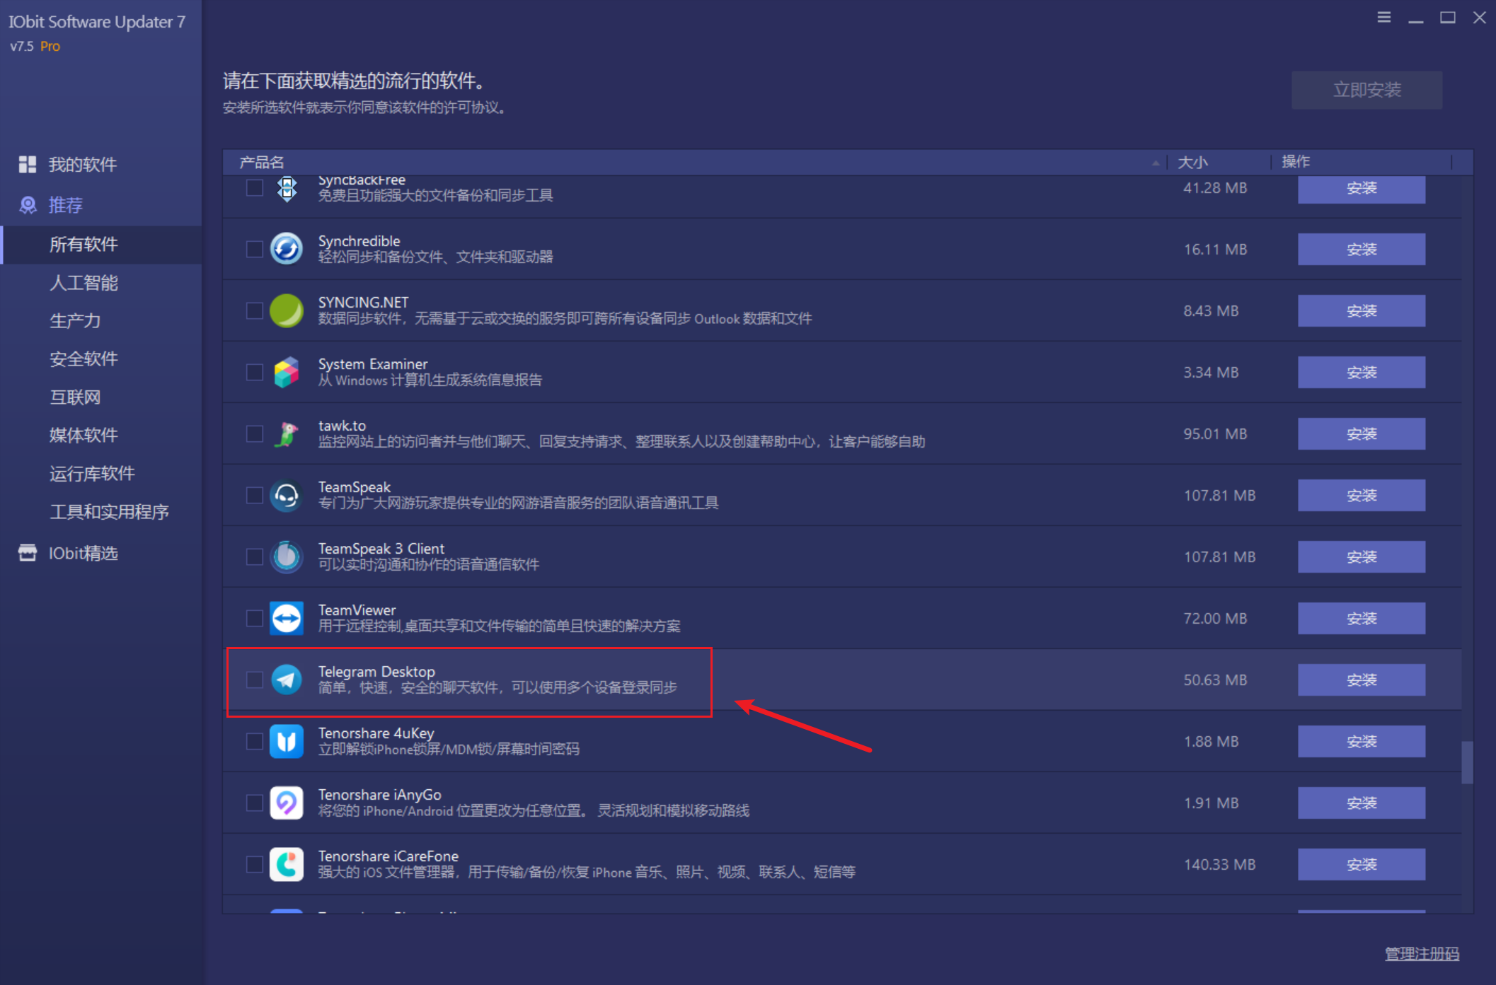The image size is (1496, 985).
Task: Check the Tenorshare 4uKey checkbox
Action: [255, 741]
